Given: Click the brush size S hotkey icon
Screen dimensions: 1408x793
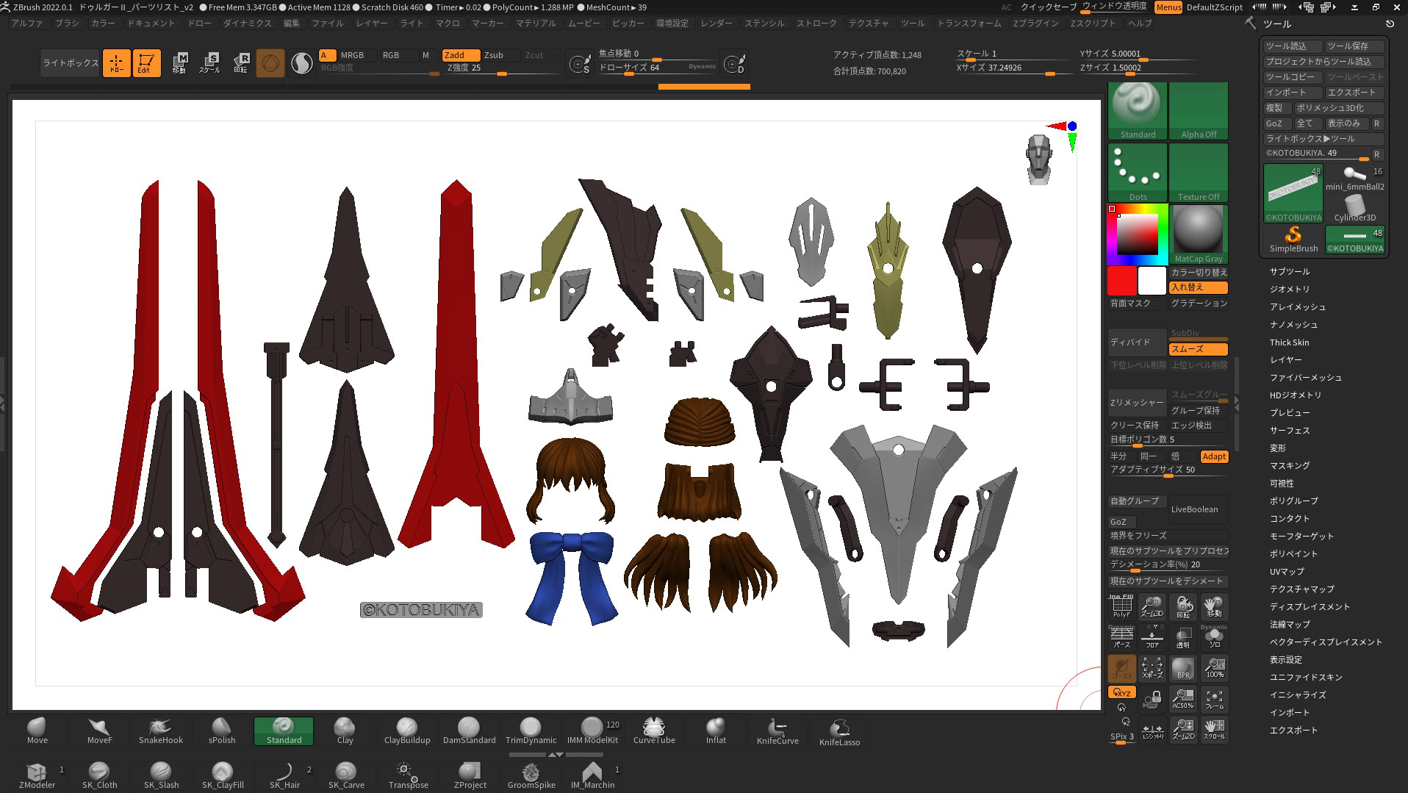Looking at the screenshot, I should pyautogui.click(x=580, y=65).
